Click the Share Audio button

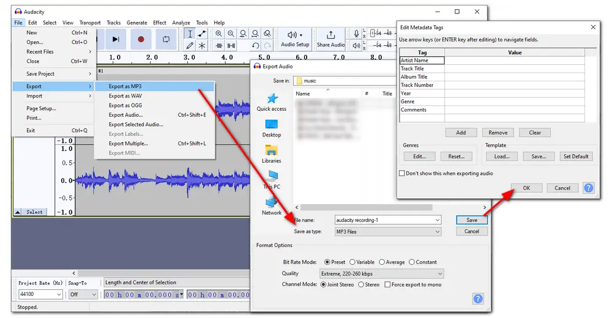[330, 39]
